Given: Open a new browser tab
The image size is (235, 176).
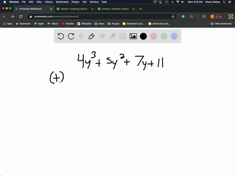Looking at the screenshot, I should pyautogui.click(x=141, y=9).
